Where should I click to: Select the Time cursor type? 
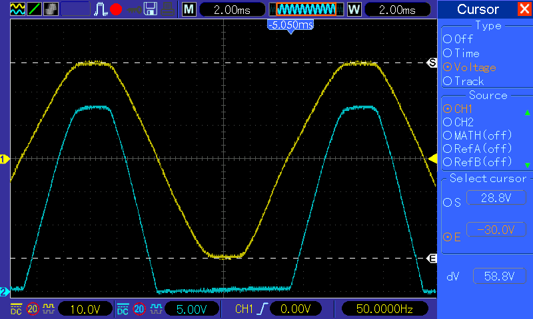point(461,53)
